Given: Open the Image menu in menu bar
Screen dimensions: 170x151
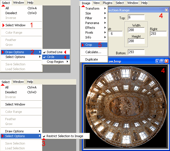Looking at the screenshot, I should tap(86, 3).
